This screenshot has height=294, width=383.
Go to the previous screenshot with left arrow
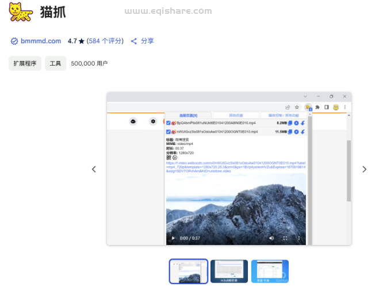(x=94, y=169)
